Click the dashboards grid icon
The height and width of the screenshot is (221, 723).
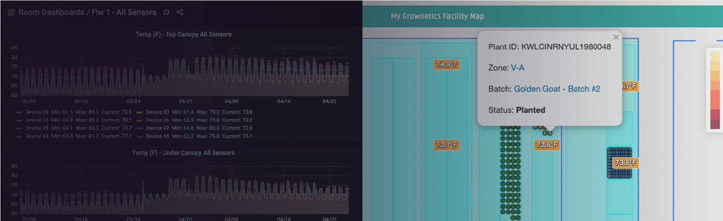11,12
